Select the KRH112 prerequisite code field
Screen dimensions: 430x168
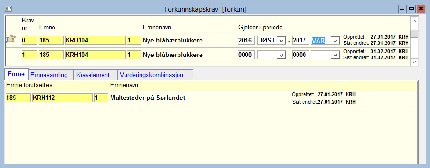pyautogui.click(x=62, y=98)
